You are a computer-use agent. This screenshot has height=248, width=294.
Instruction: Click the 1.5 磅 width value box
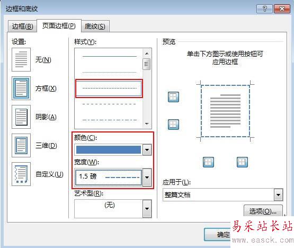(109, 178)
